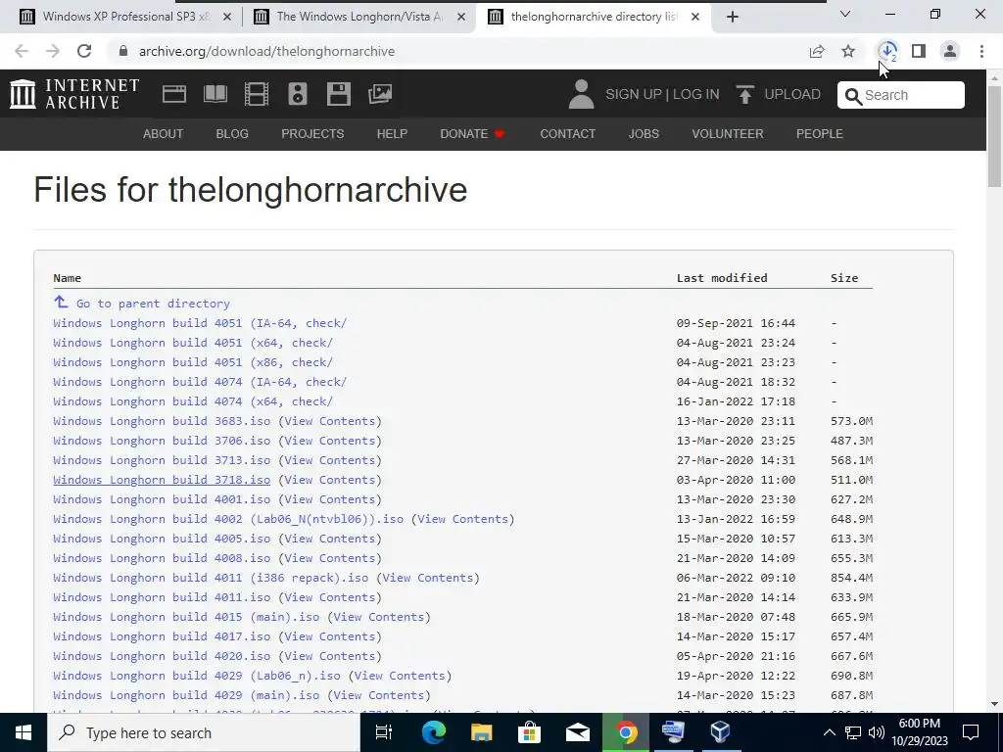This screenshot has width=1003, height=752.
Task: Click Type here to search box
Action: (x=204, y=732)
